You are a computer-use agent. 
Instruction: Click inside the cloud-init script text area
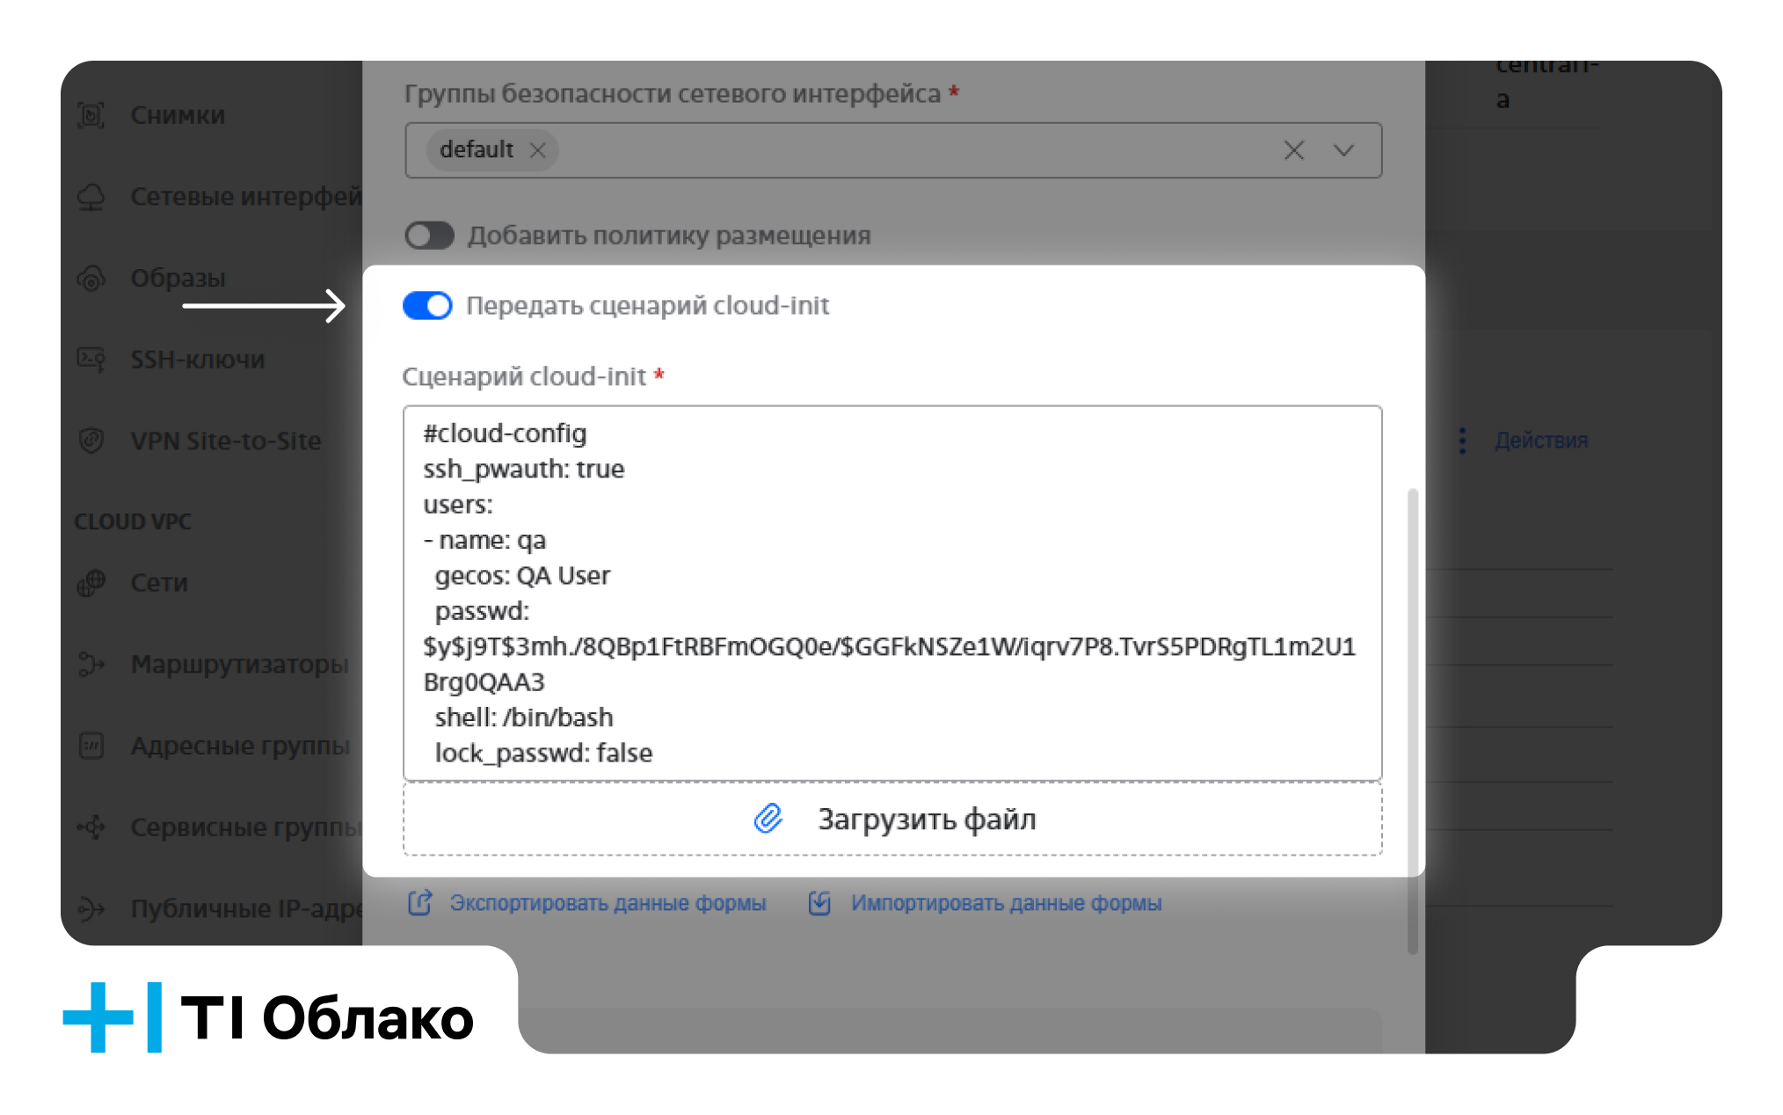coord(892,594)
